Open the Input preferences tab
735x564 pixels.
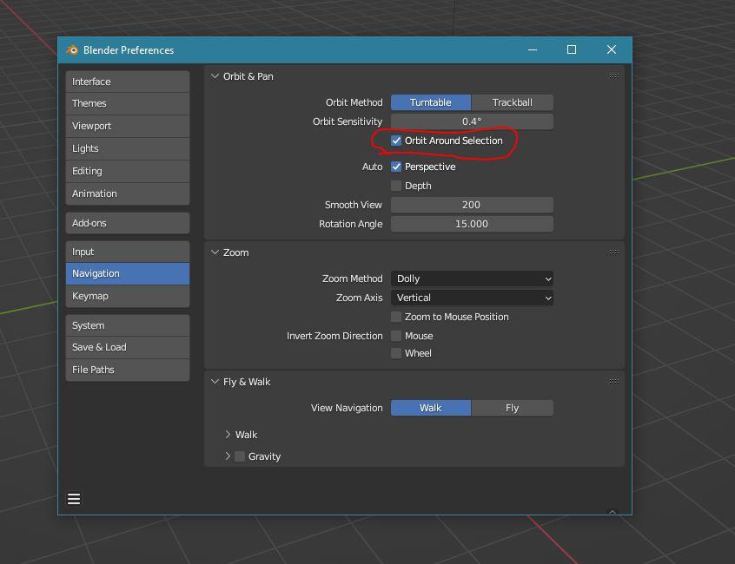(128, 252)
